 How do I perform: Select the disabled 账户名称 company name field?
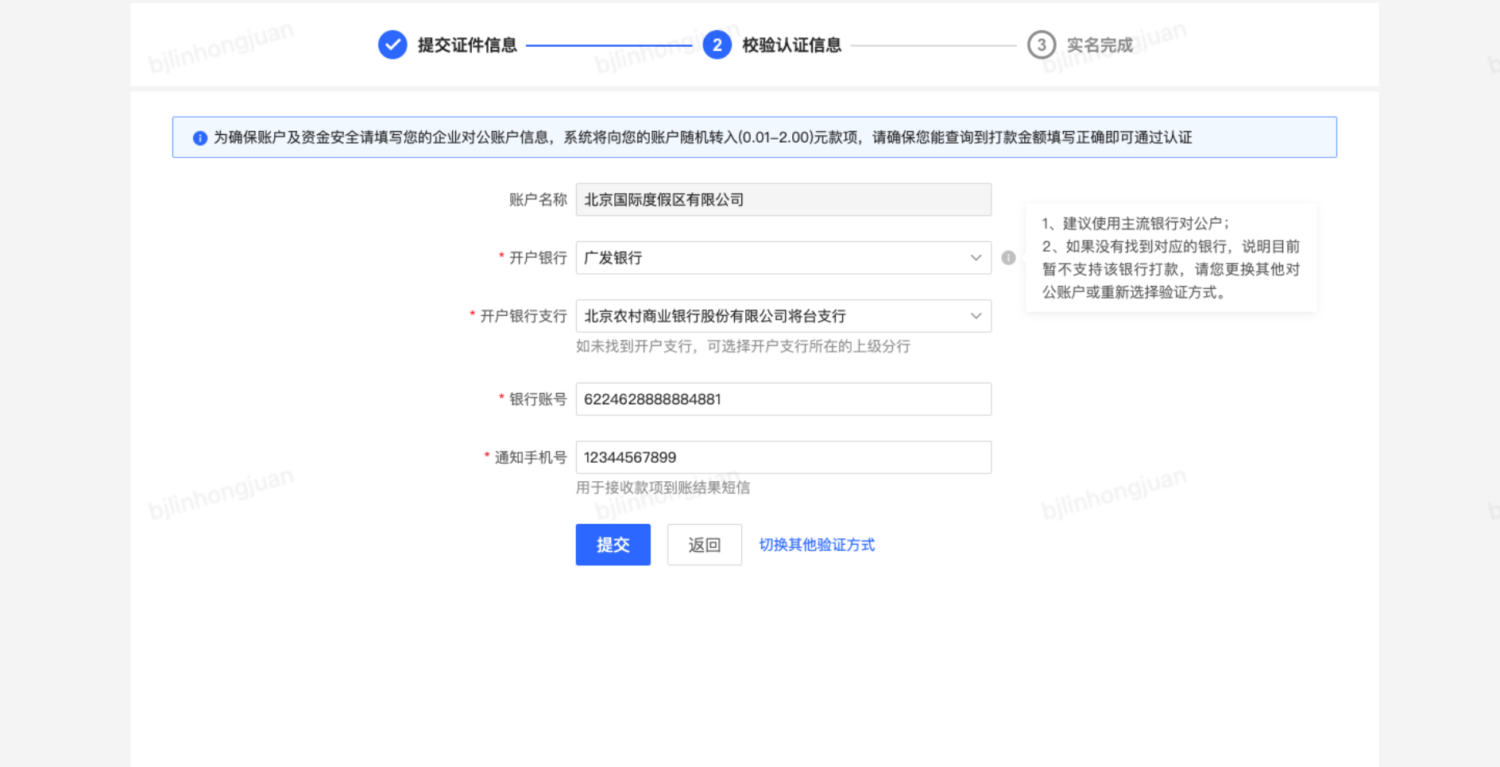pos(783,199)
